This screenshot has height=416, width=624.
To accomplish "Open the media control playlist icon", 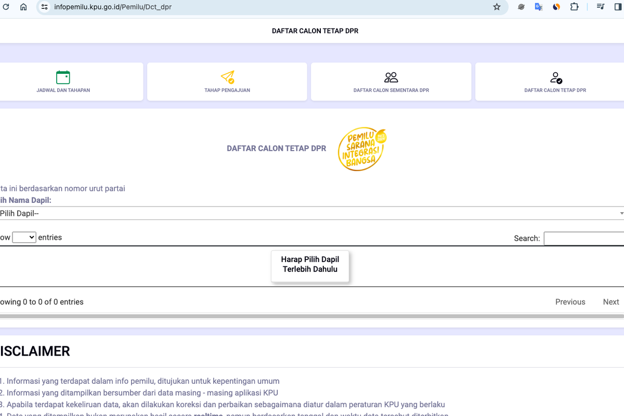I will point(601,7).
